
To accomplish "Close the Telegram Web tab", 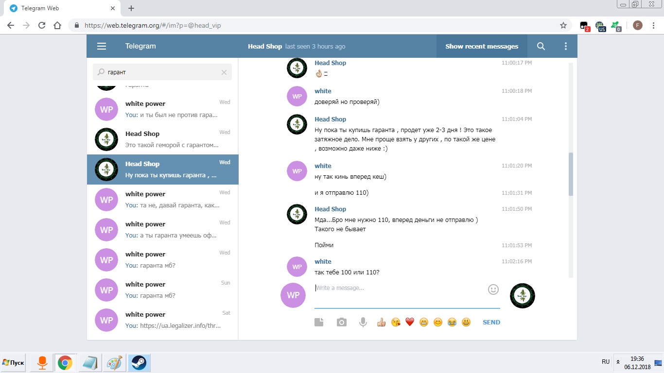I will 113,8.
